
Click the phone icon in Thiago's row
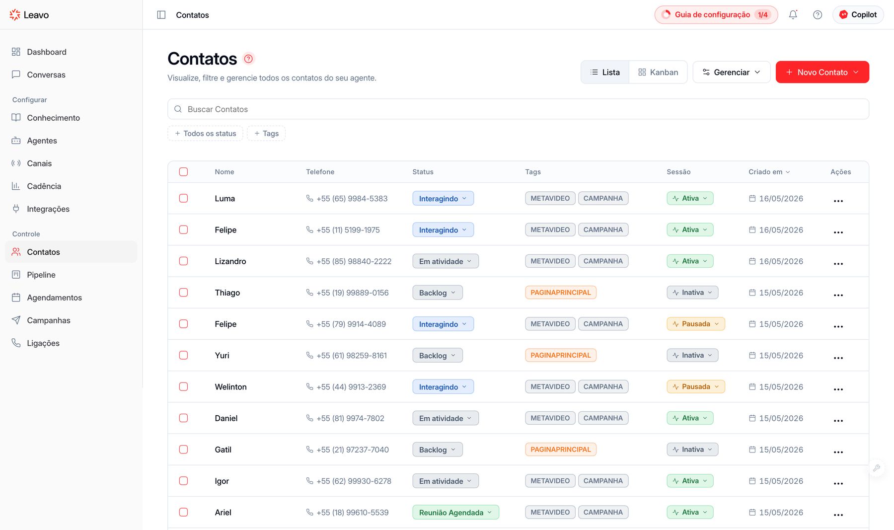tap(309, 293)
